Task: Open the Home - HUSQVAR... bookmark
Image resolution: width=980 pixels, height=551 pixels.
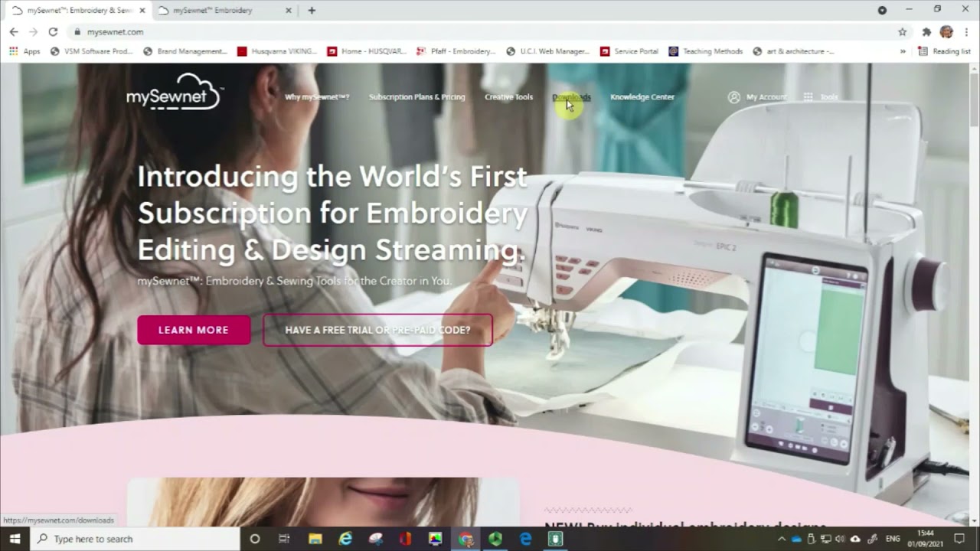Action: click(367, 51)
